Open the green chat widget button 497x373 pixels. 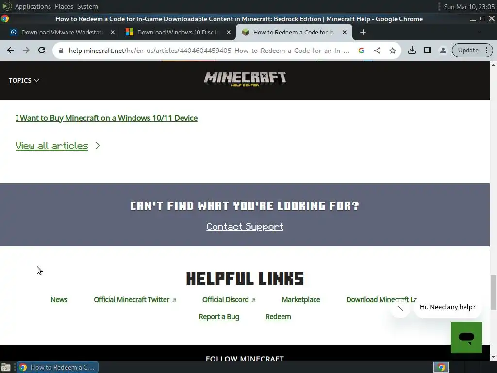[466, 337]
